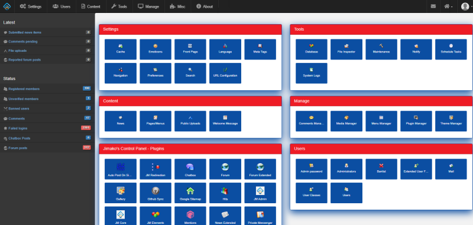This screenshot has height=225, width=473.
Task: Open the Users menu in navbar
Action: click(x=61, y=6)
